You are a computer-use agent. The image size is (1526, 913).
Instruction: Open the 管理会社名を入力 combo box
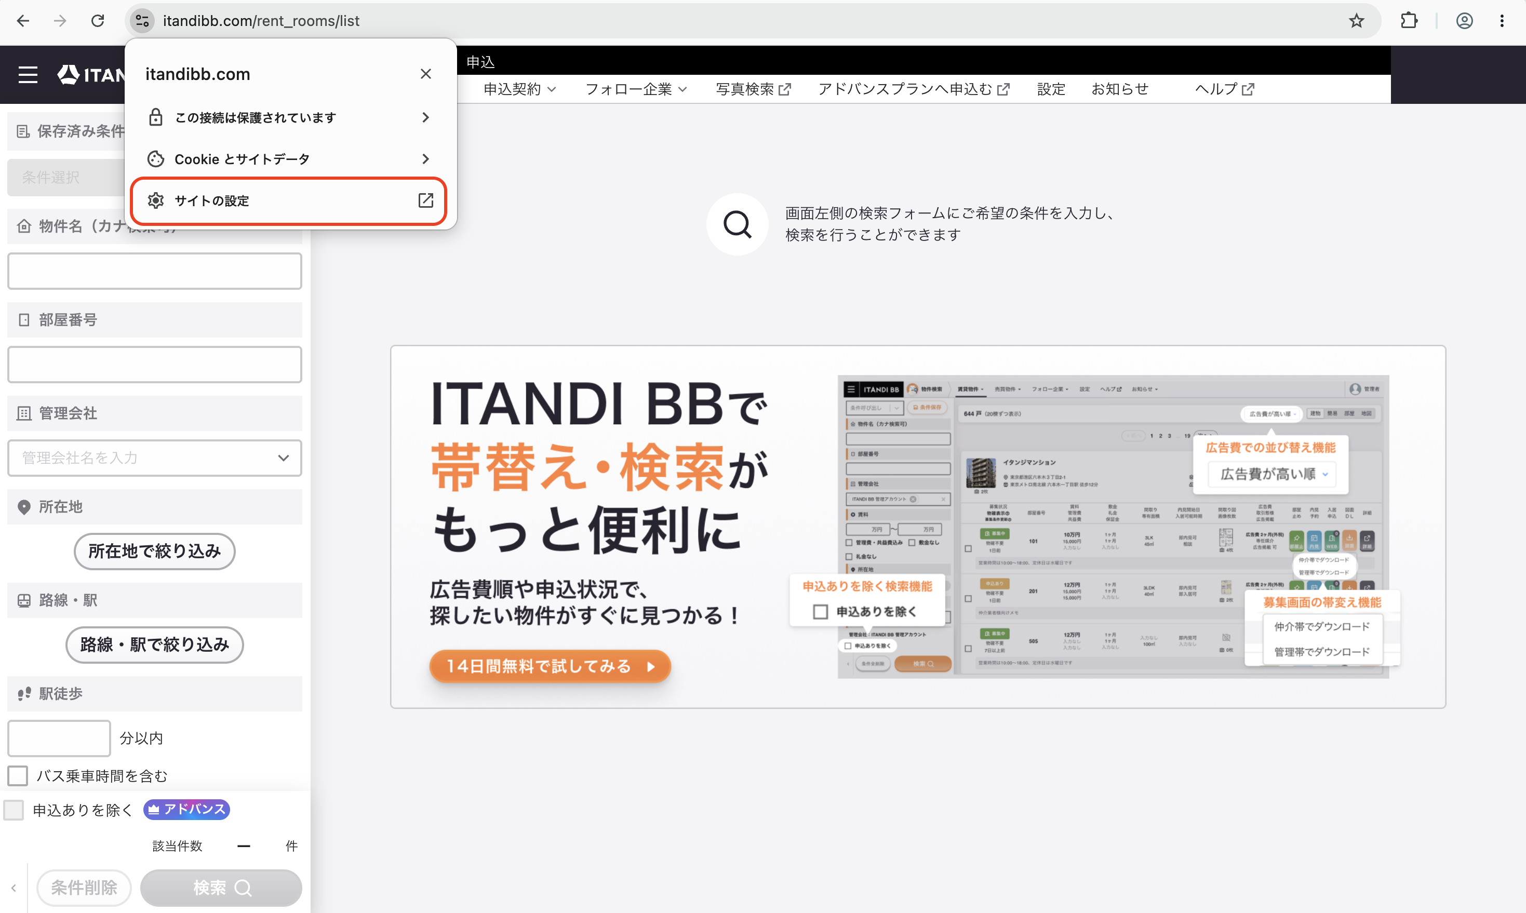coord(154,458)
